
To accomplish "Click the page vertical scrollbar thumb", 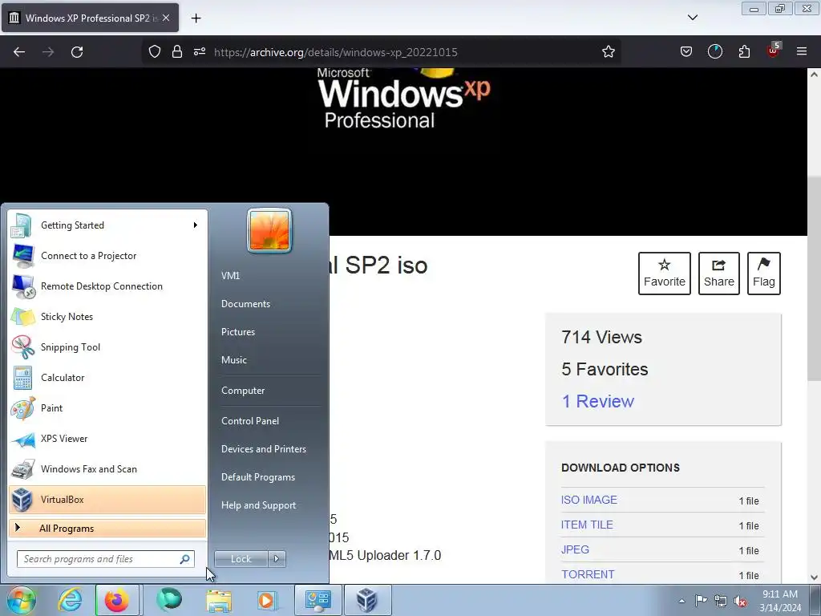I will pyautogui.click(x=814, y=278).
